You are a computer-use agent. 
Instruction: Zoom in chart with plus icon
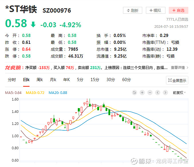(142, 93)
